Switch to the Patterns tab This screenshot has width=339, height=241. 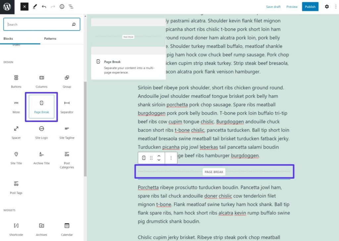[x=50, y=38]
